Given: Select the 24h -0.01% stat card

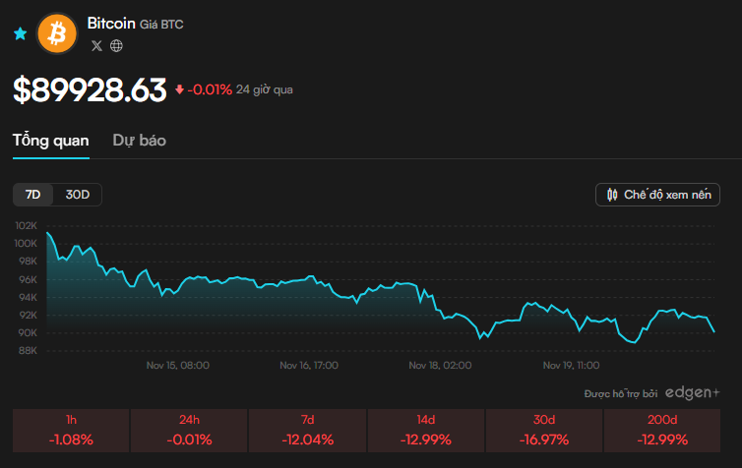Looking at the screenshot, I should 189,431.
